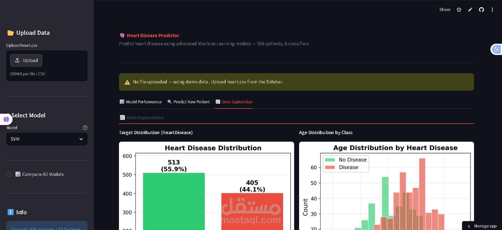The height and width of the screenshot is (230, 502).
Task: Click the Manage app button
Action: [482, 226]
